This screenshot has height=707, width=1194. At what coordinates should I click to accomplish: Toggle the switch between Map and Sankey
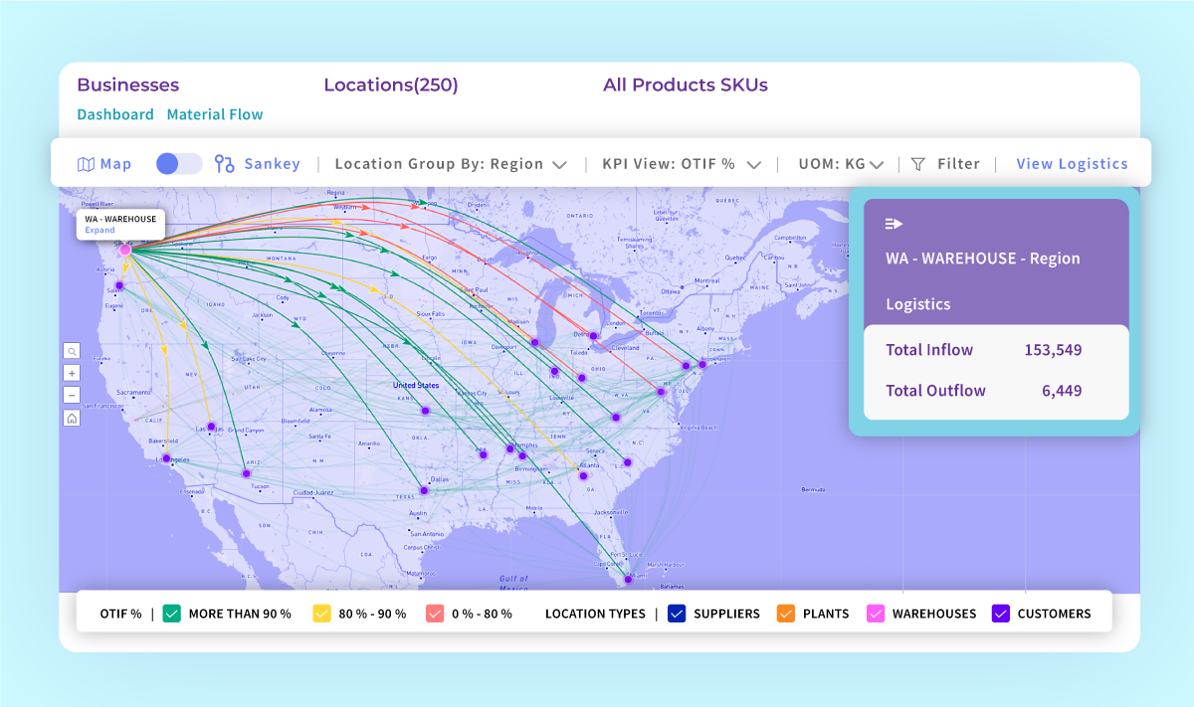(x=178, y=162)
